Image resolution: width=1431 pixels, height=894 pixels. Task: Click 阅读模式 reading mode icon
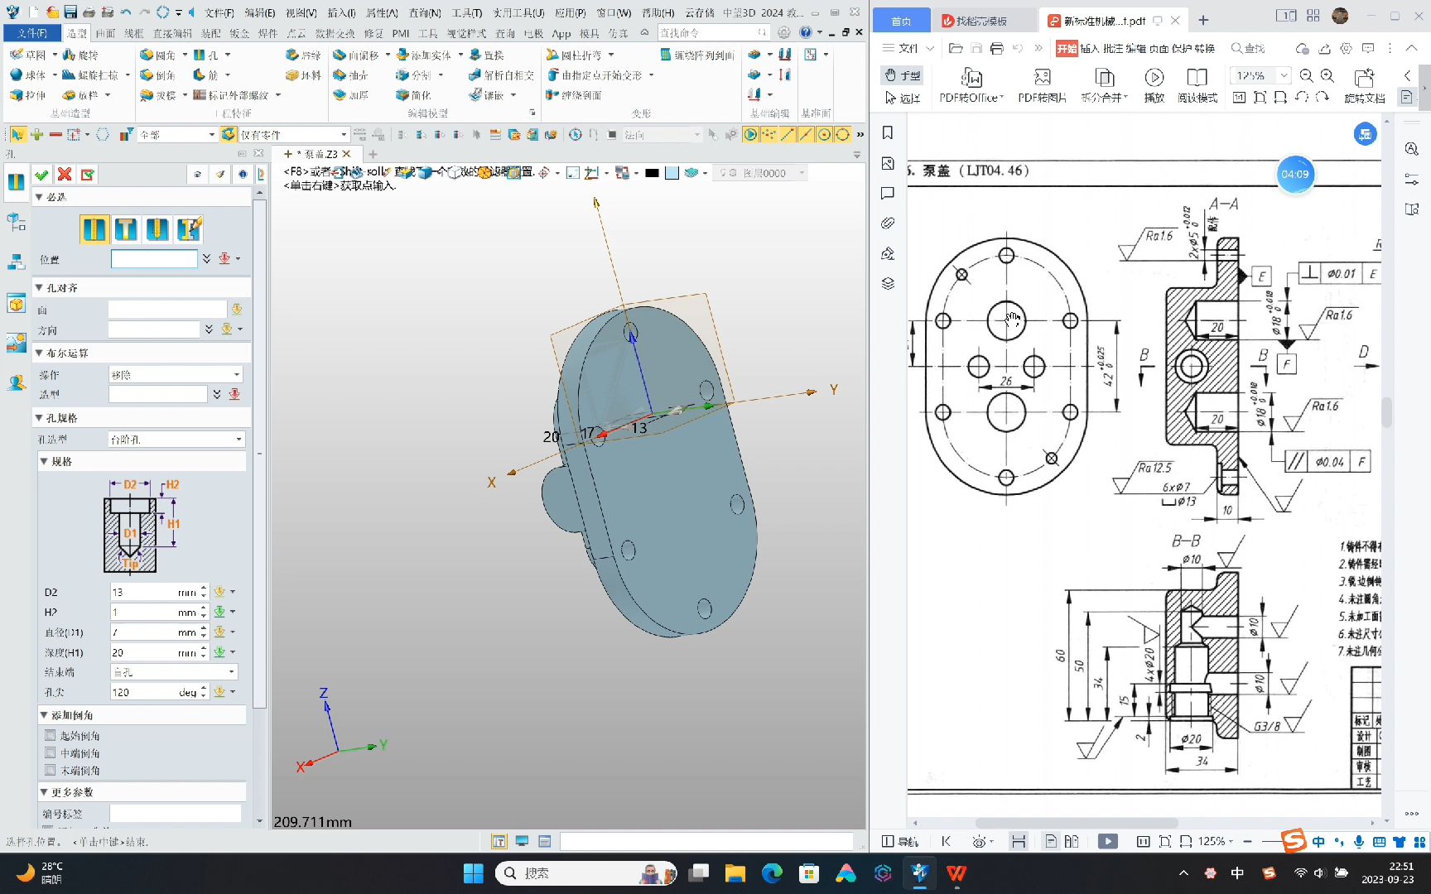(1197, 85)
